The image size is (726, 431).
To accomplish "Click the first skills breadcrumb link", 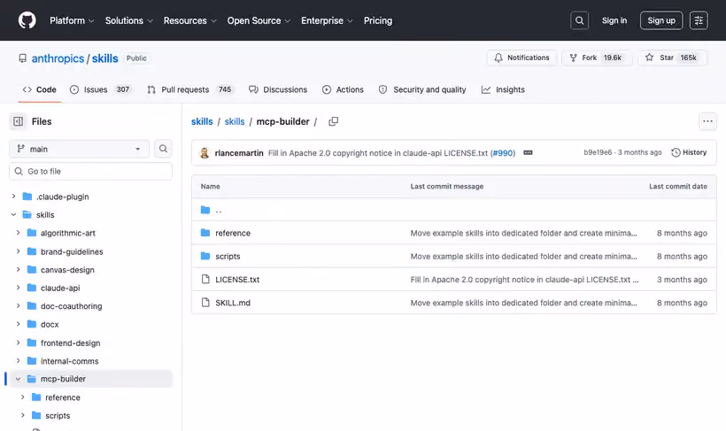I will click(202, 121).
